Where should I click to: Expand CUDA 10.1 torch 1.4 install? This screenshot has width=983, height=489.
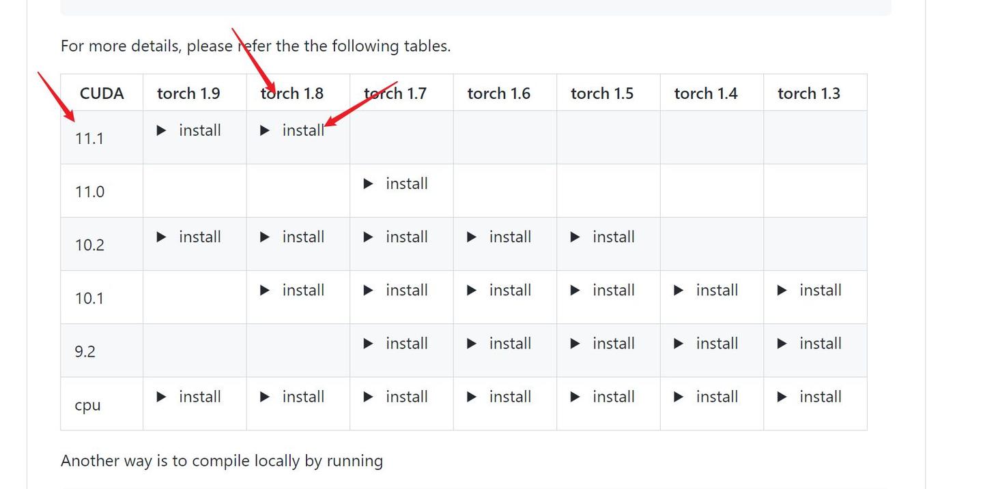707,290
